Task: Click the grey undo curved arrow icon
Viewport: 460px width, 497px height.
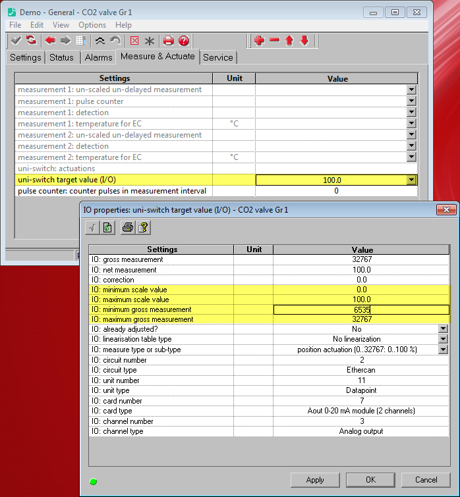Action: pyautogui.click(x=115, y=41)
